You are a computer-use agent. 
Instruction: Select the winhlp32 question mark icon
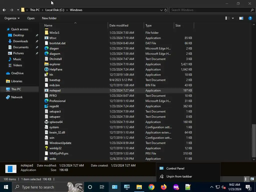point(46,148)
